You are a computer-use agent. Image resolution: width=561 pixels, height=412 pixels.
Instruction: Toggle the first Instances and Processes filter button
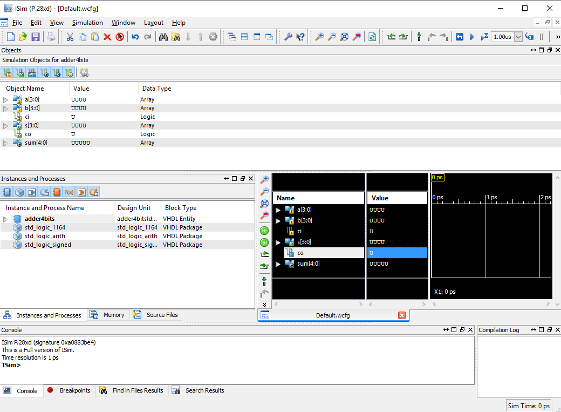7,192
